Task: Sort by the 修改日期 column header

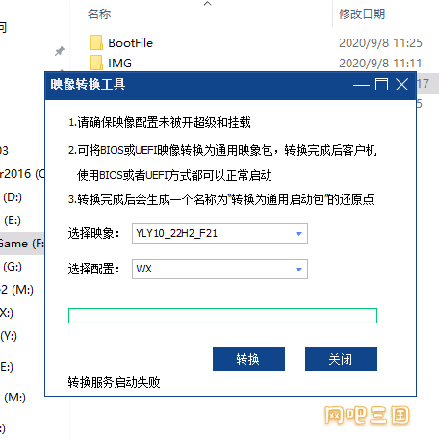Action: (x=362, y=14)
